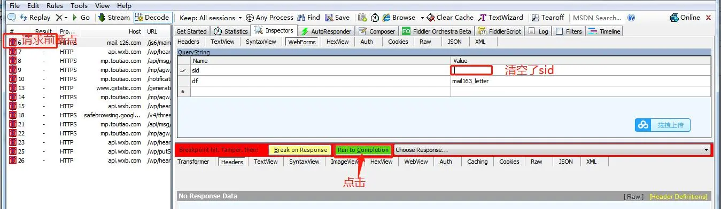Click the mail163_letter value cell

581,81
